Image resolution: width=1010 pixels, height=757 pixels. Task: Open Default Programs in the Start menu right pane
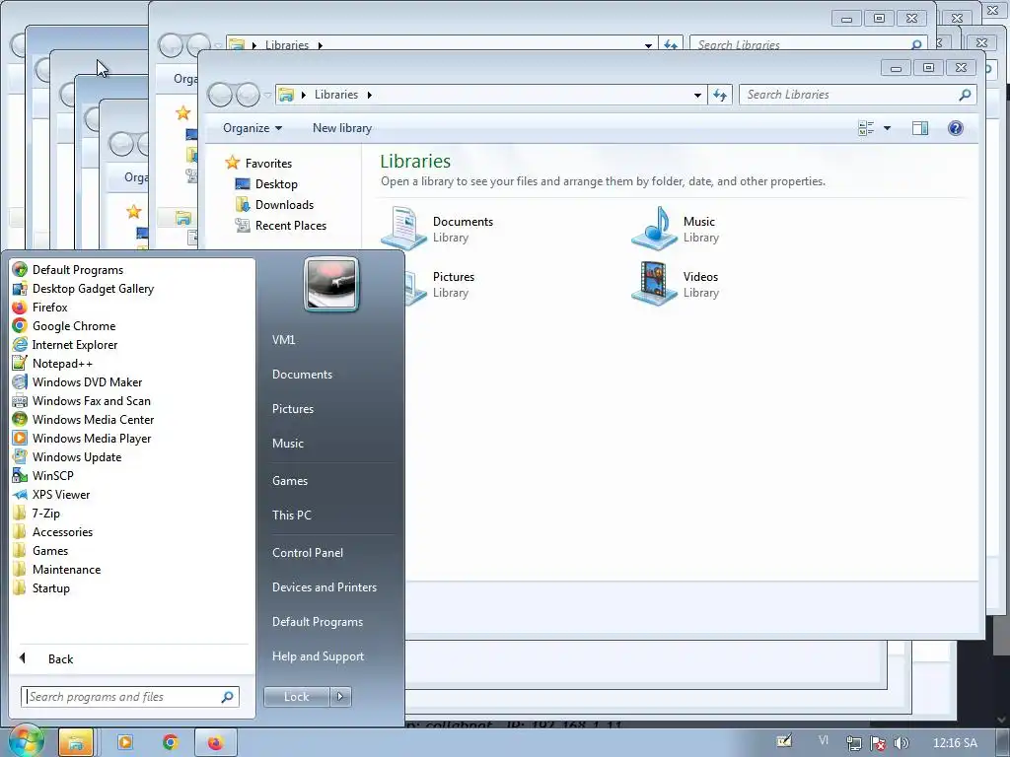pyautogui.click(x=317, y=622)
